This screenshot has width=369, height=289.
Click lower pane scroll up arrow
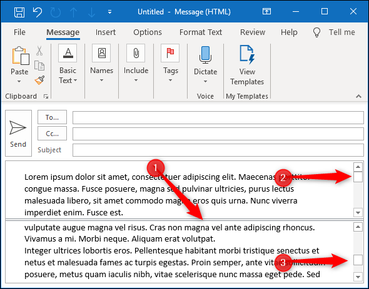tap(358, 227)
